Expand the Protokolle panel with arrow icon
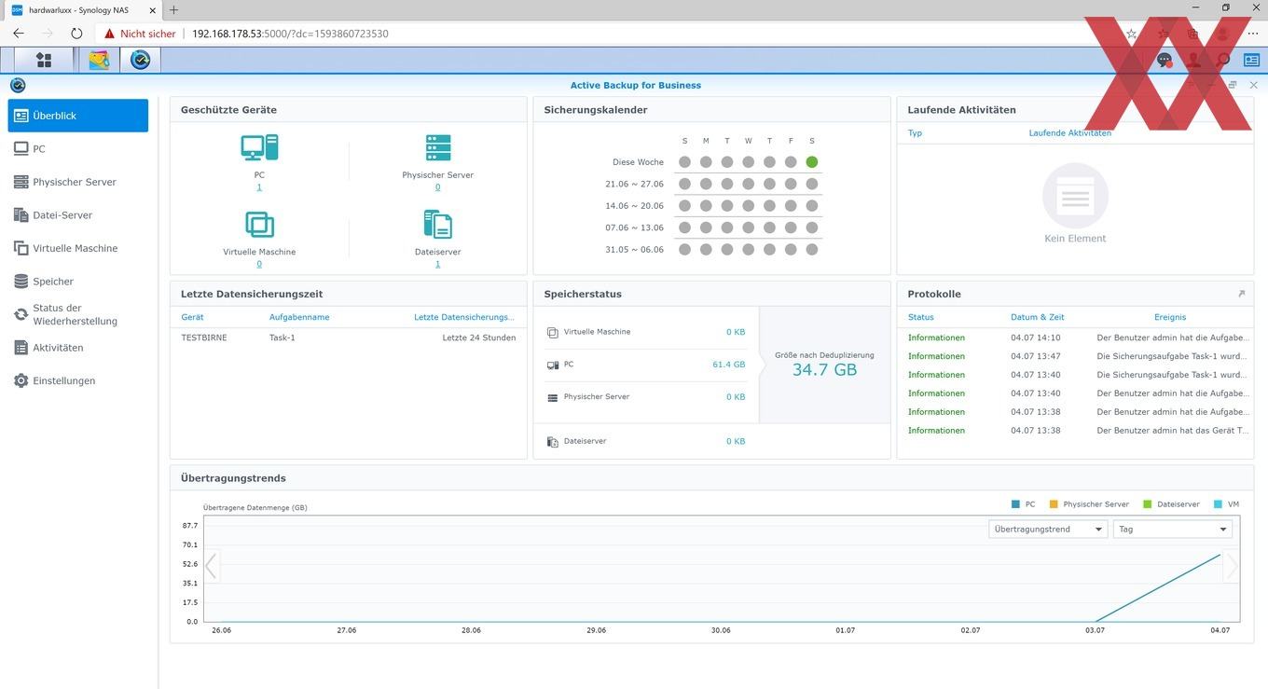 tap(1241, 294)
